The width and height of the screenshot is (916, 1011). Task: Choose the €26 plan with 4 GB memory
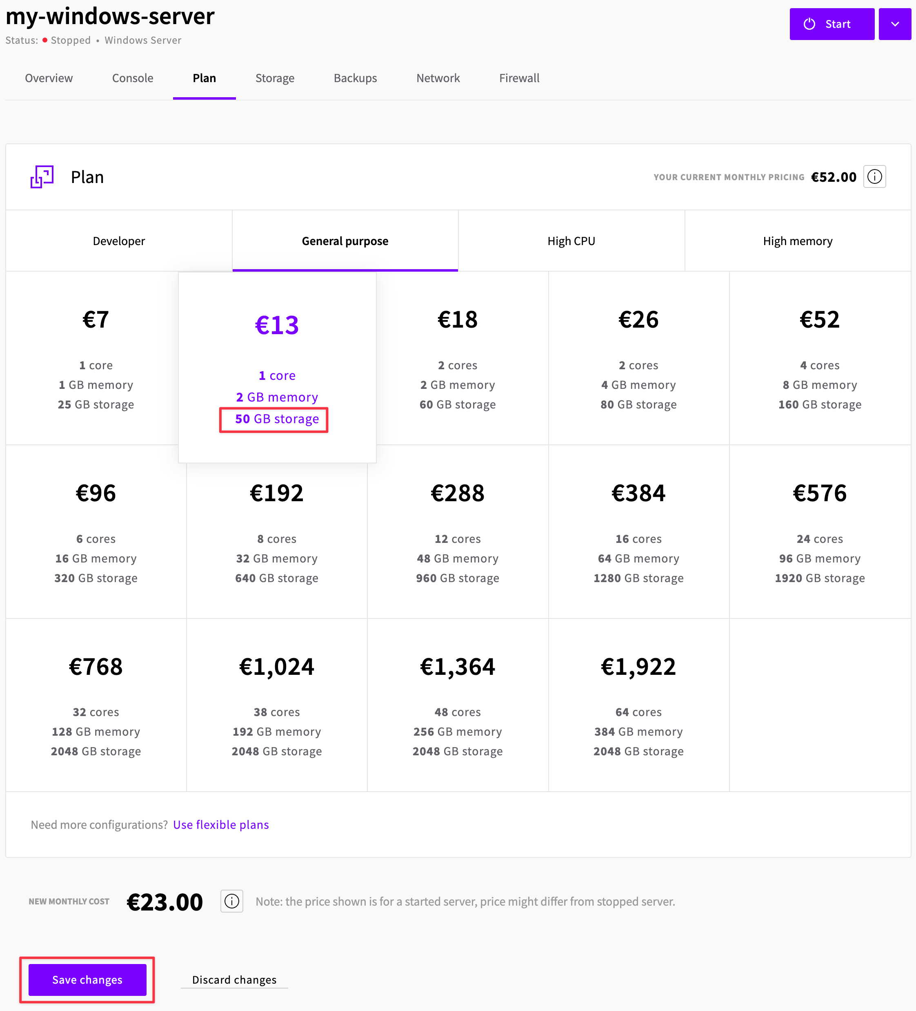[x=638, y=358]
